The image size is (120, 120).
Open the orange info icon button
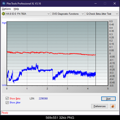pos(113,106)
